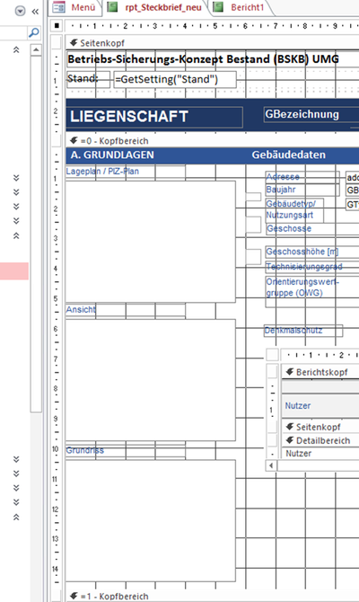Switch to the Menü tab
Screen dimensions: 359x602
pos(75,7)
